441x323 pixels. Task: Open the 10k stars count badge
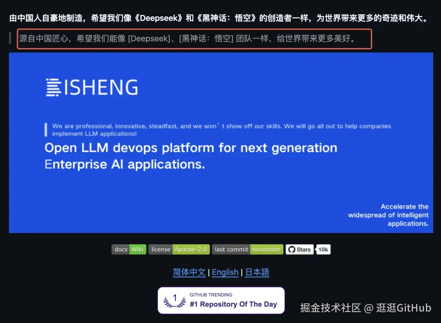click(323, 249)
